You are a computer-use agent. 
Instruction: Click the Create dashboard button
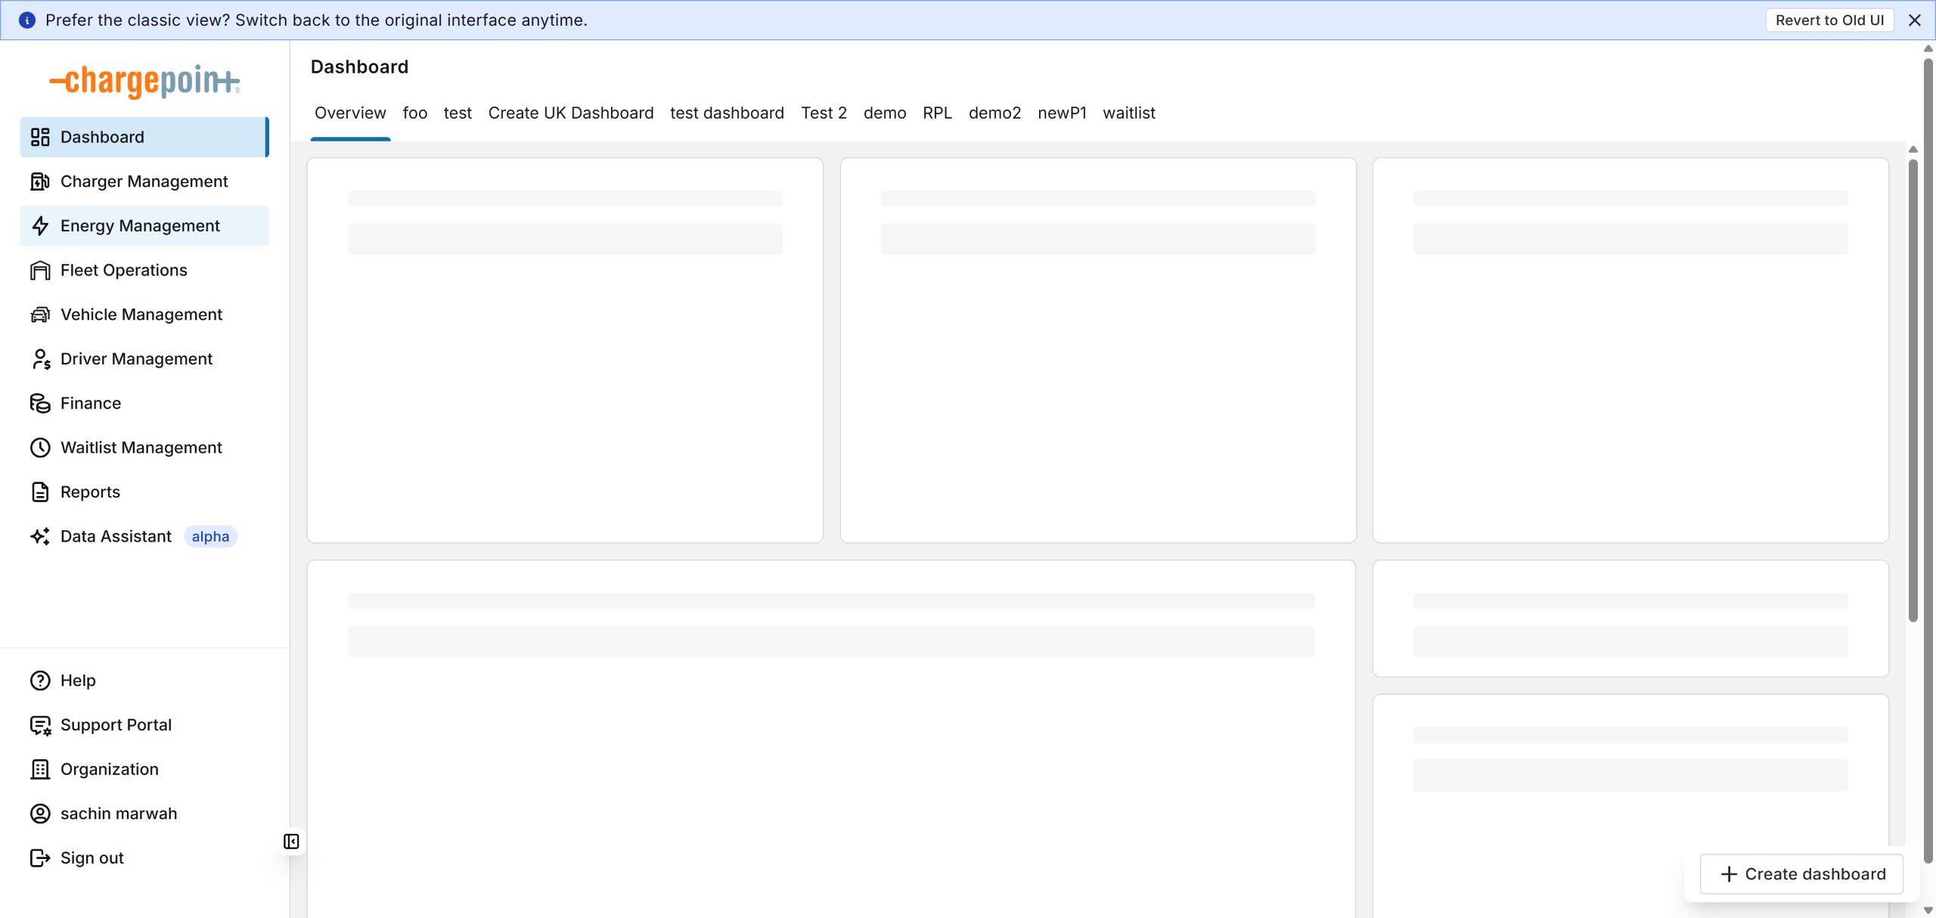tap(1802, 874)
